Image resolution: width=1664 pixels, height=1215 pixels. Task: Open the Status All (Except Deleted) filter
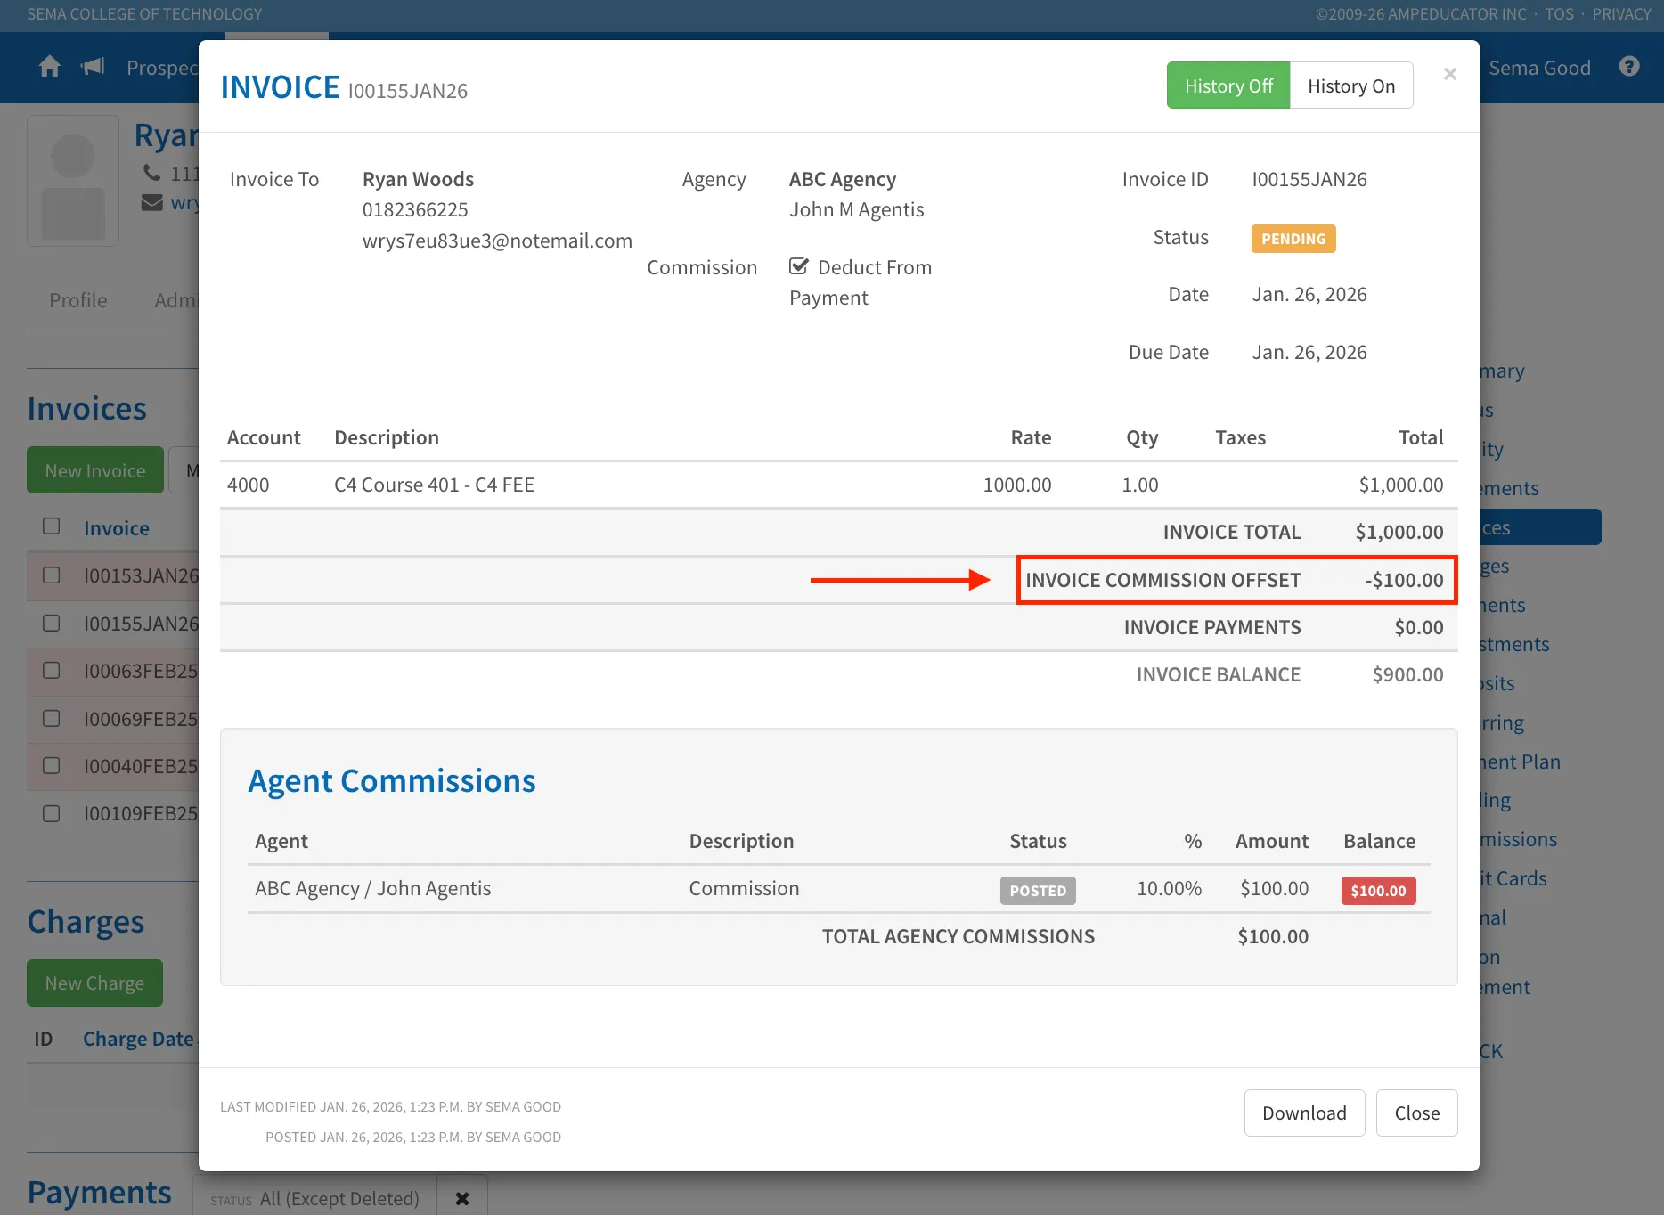315,1198
